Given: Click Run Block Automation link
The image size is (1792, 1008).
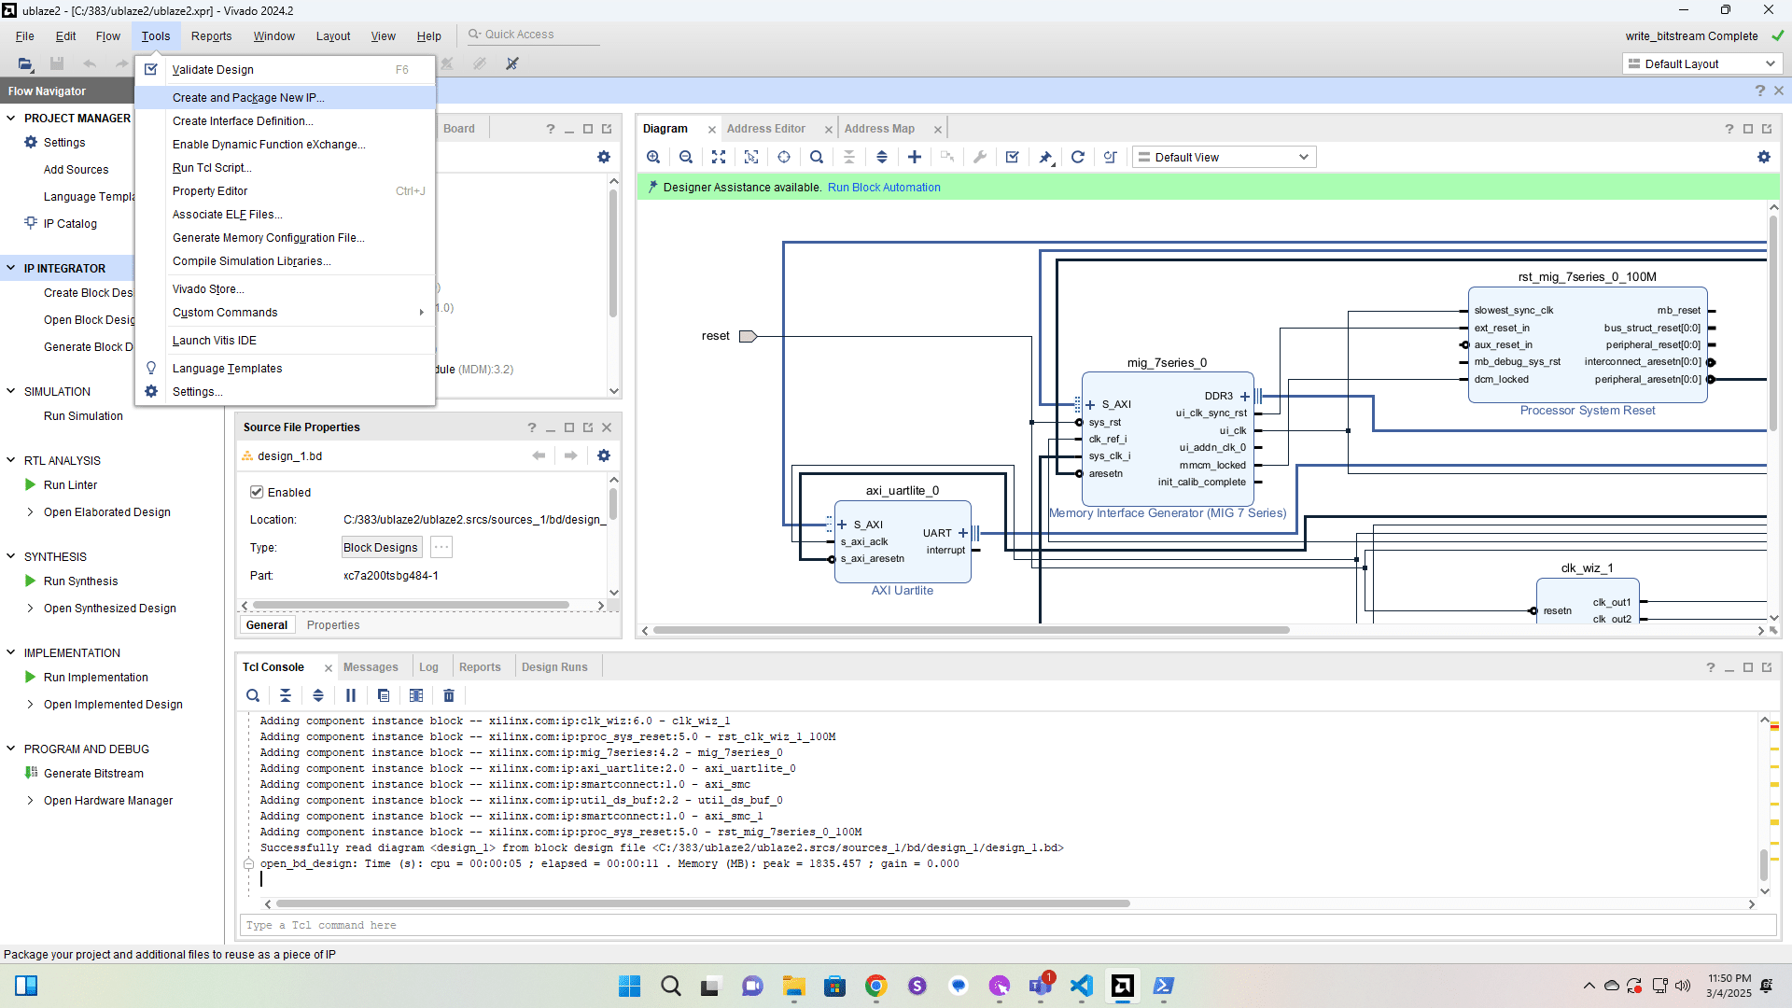Looking at the screenshot, I should 884,187.
